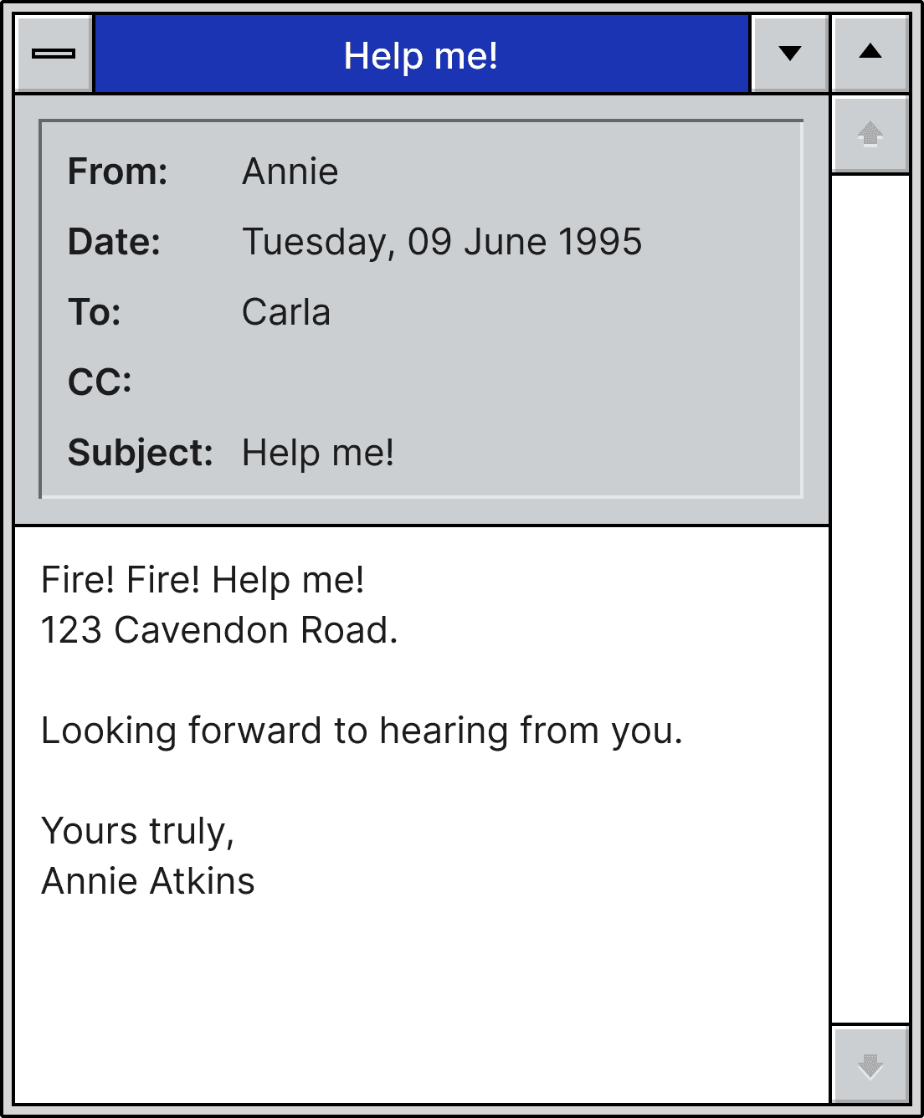Click the "Fire! Fire! Help me!" body line
The width and height of the screenshot is (924, 1118).
click(203, 581)
